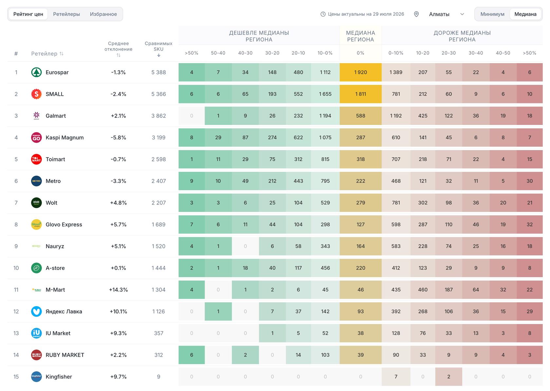Click the Eurospar retailer logo
The width and height of the screenshot is (550, 391).
pyautogui.click(x=36, y=72)
